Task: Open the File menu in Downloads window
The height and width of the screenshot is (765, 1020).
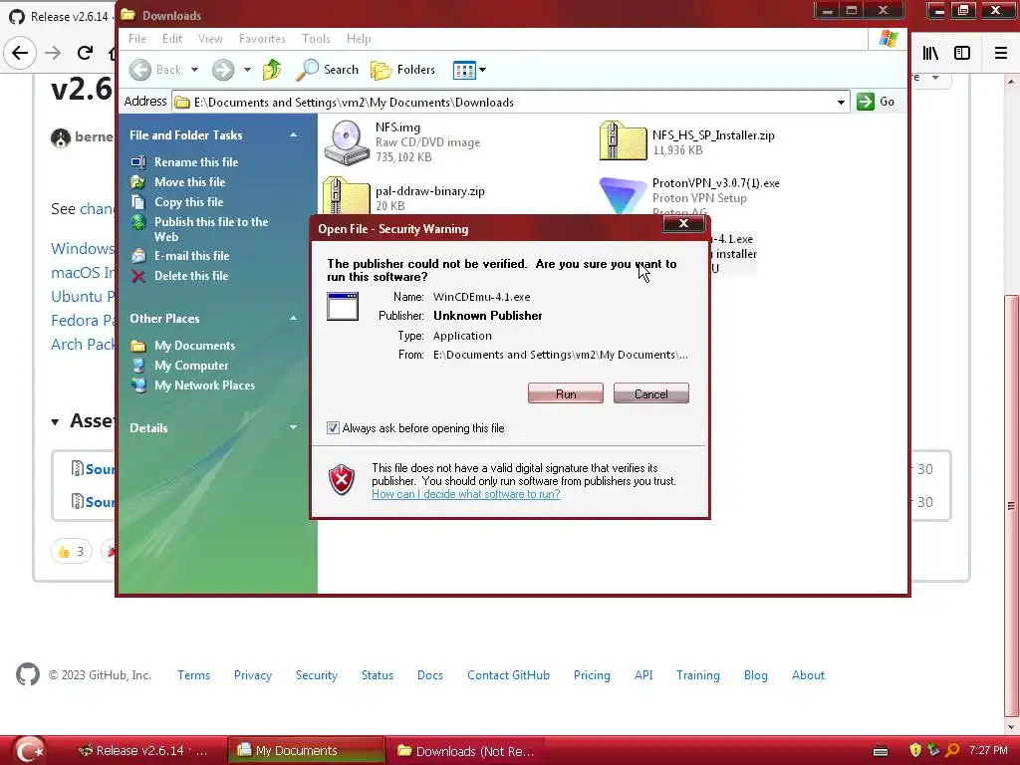Action: click(137, 39)
